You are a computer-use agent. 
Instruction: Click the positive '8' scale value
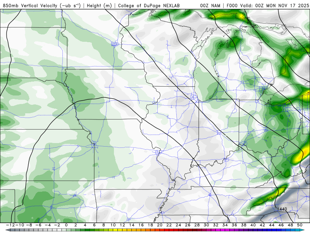tap(103, 225)
